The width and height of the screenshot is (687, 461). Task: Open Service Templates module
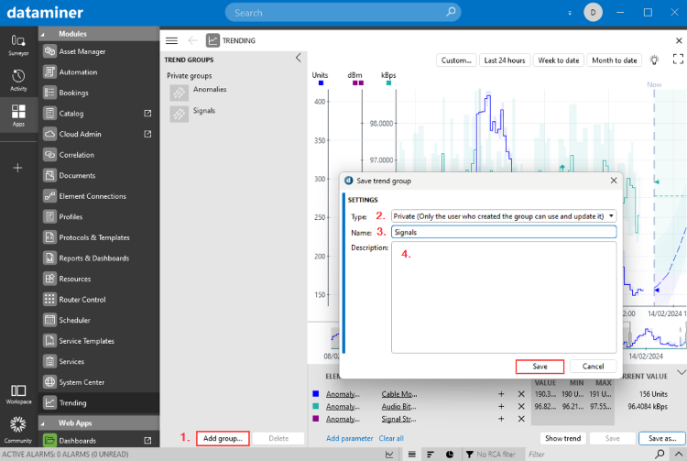[x=99, y=341]
